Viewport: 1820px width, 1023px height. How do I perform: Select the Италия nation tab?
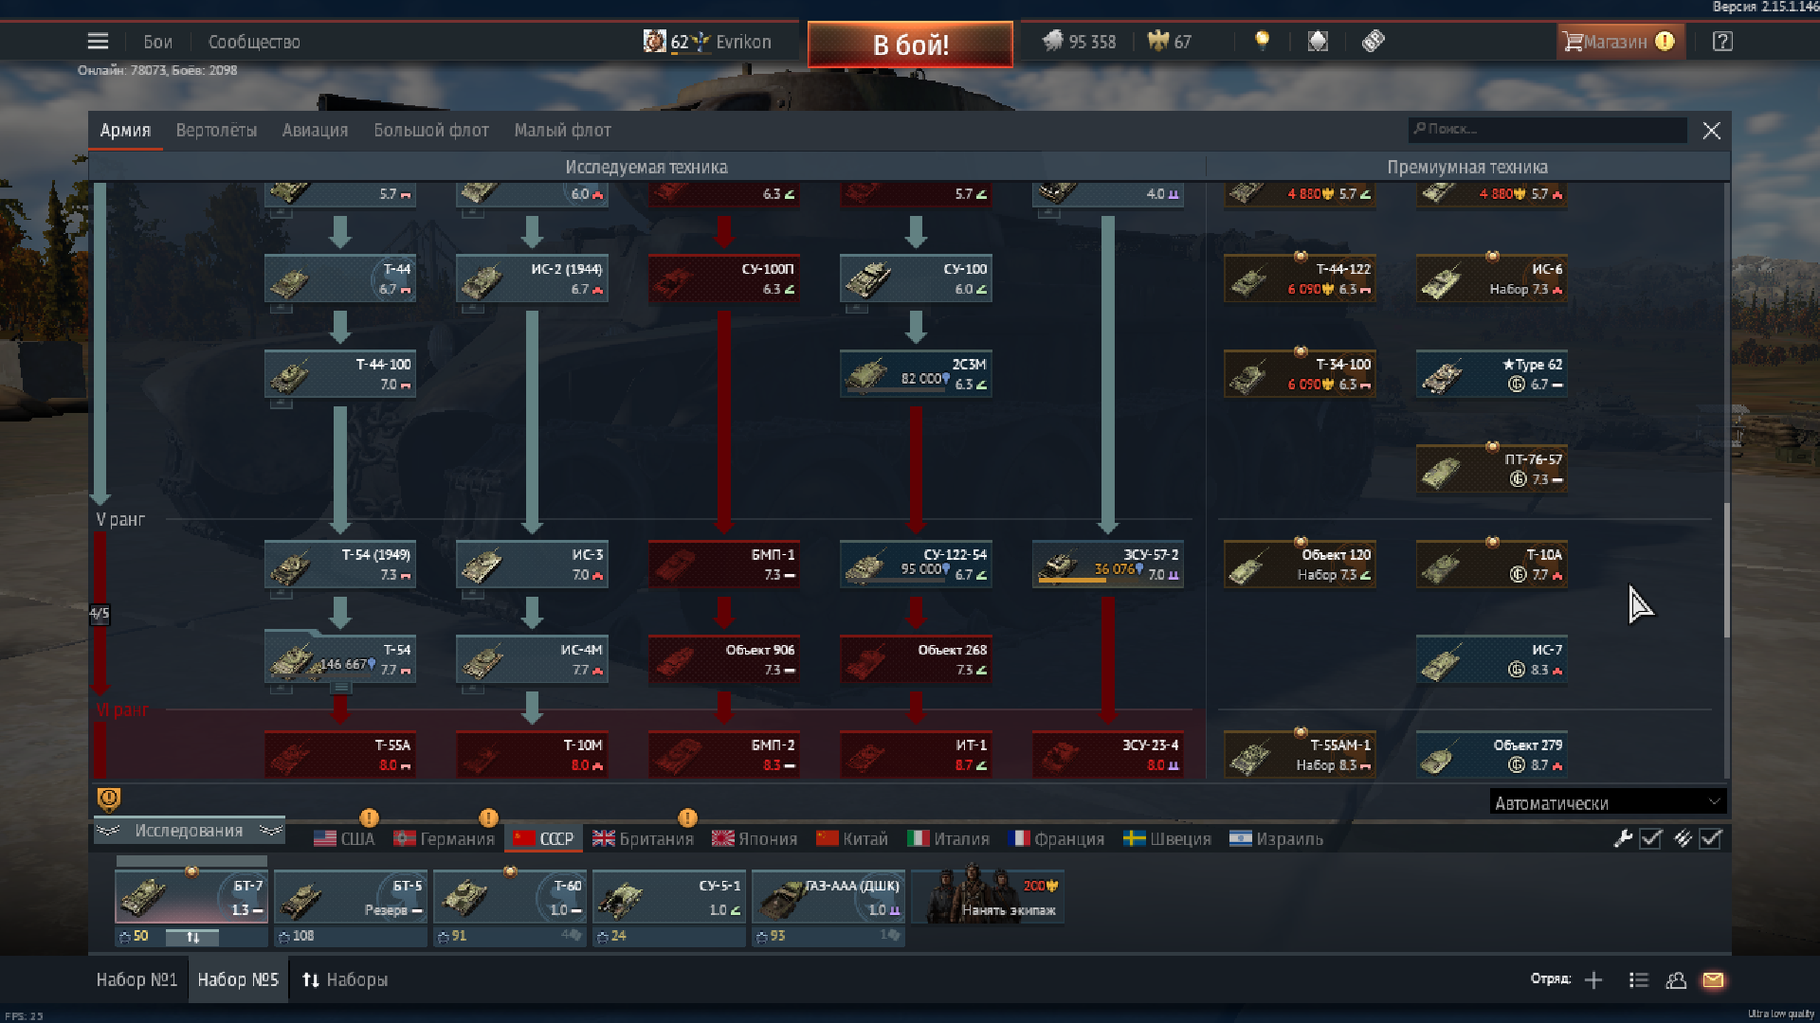[x=948, y=838]
